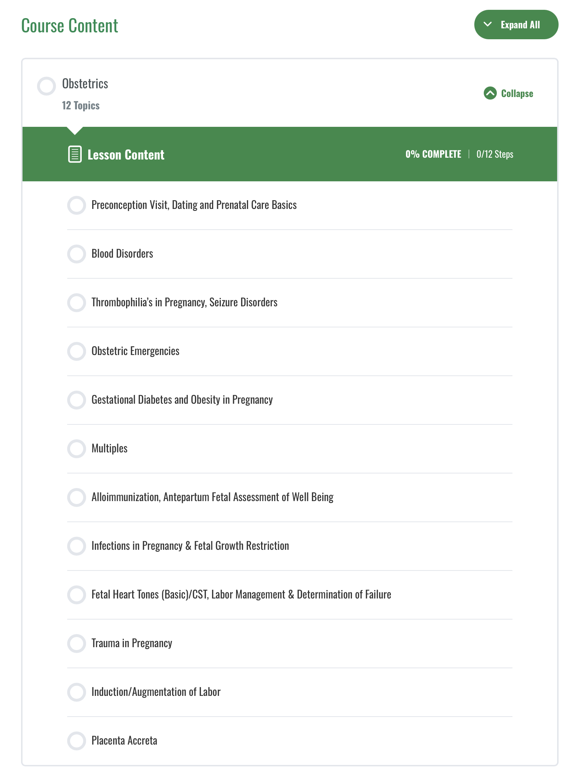
Task: Toggle the Induction/Augmentation of Labor completion circle
Action: pyautogui.click(x=77, y=692)
